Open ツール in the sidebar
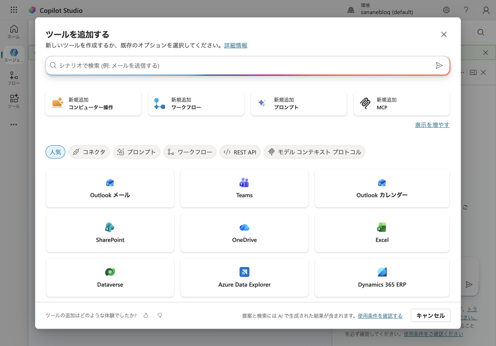 (x=14, y=101)
